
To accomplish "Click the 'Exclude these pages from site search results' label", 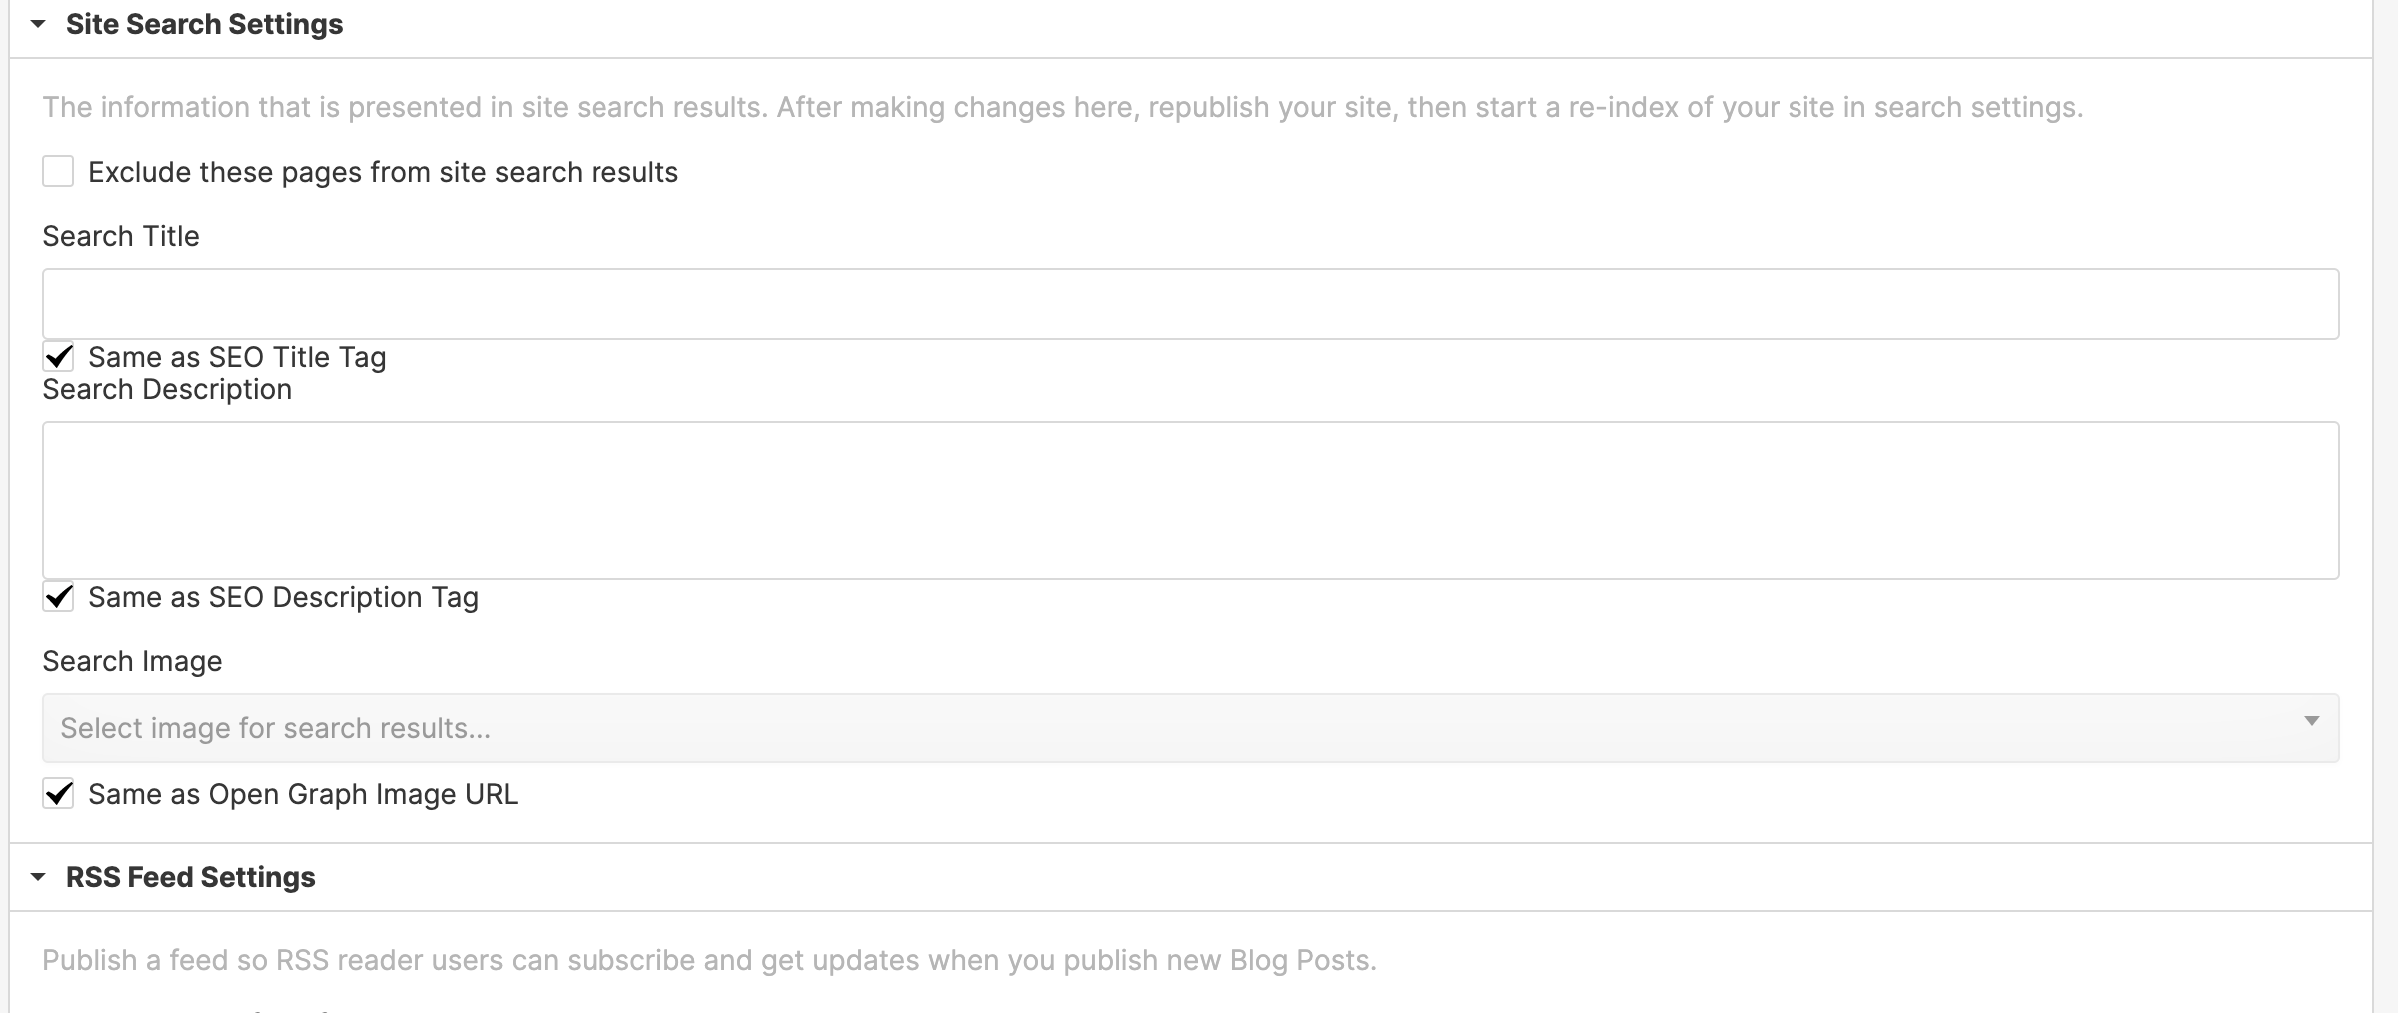I will tap(383, 172).
